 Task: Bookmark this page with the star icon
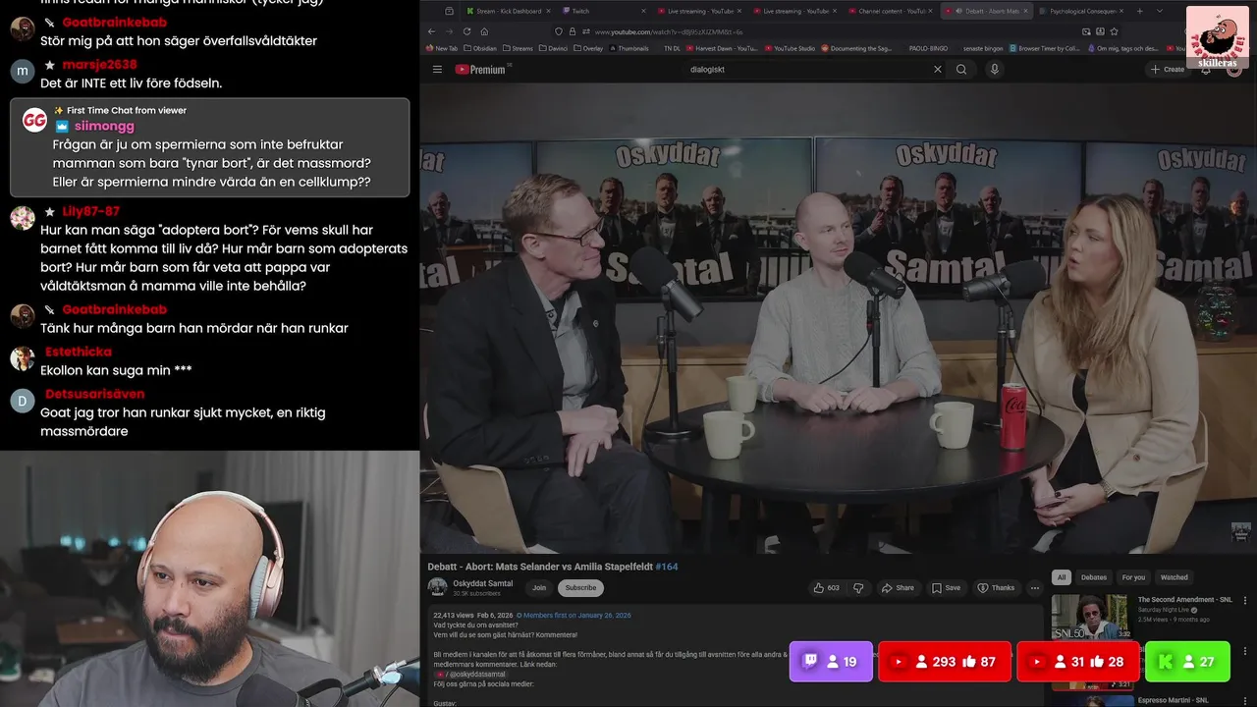point(1114,31)
